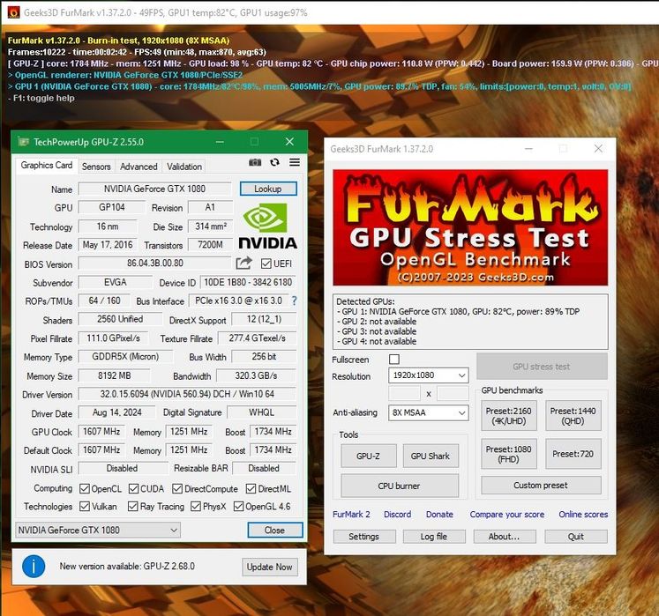This screenshot has width=659, height=616.
Task: Open the Resolution dropdown
Action: 428,375
